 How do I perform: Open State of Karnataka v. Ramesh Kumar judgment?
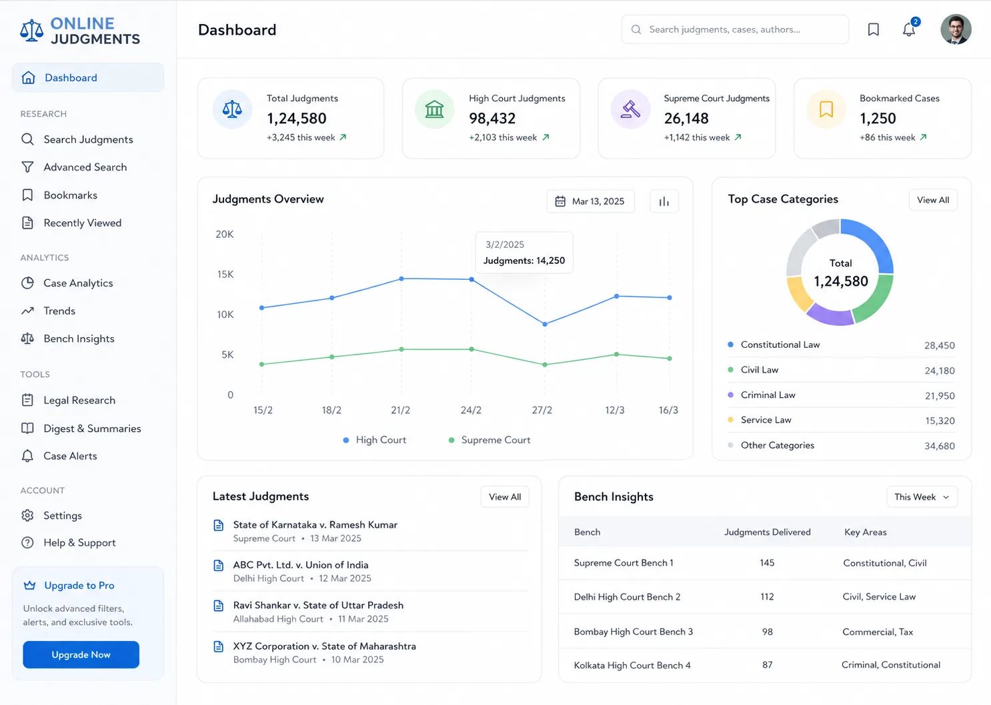(315, 525)
